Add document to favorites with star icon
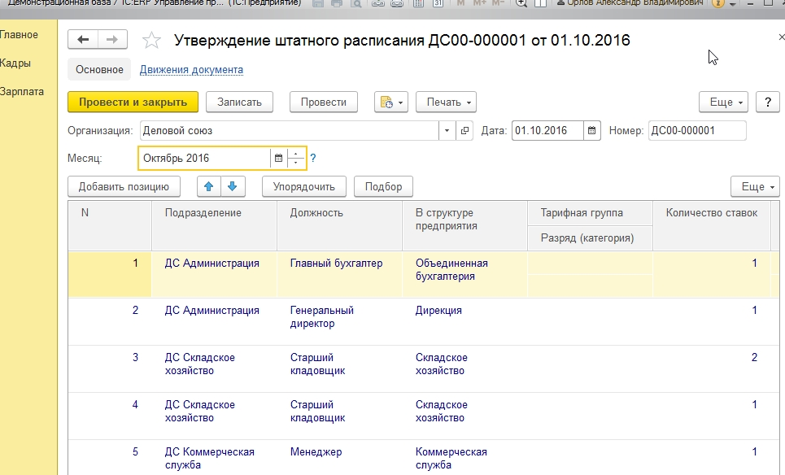This screenshot has height=475, width=785. click(x=151, y=41)
